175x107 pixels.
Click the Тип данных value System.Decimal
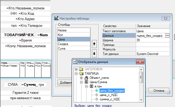[153, 54]
